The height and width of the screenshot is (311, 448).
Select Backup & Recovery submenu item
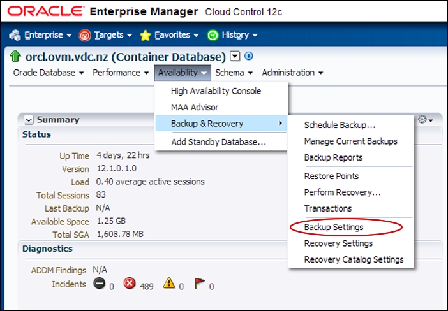click(221, 124)
